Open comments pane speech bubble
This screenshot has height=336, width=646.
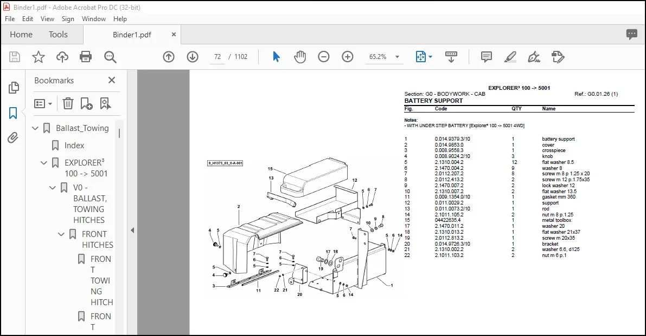(631, 35)
